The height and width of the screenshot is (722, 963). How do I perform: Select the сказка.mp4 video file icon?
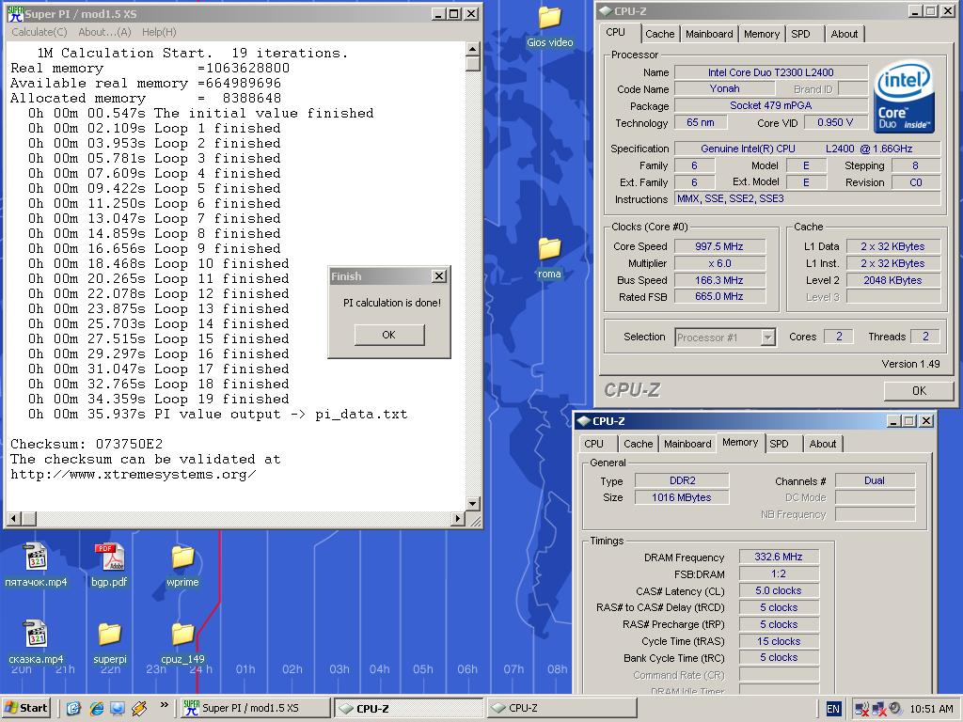click(37, 635)
